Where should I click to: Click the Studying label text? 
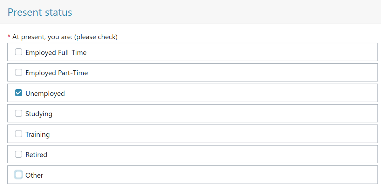(39, 114)
